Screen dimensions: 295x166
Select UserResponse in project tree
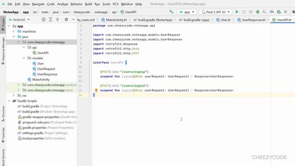click(45, 74)
